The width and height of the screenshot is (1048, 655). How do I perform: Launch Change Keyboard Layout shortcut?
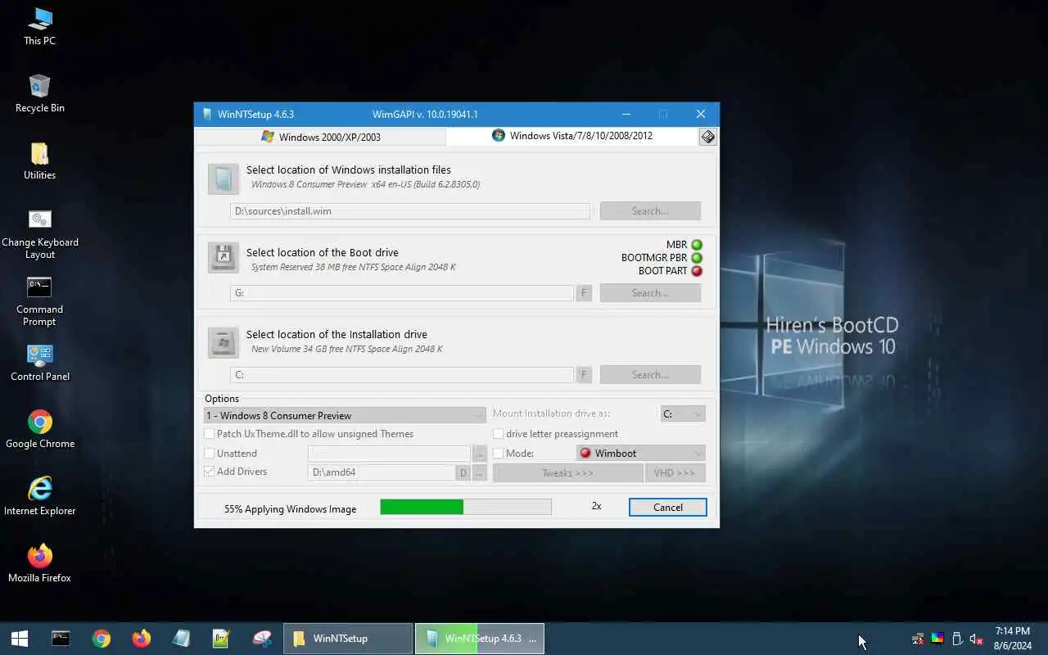[39, 233]
